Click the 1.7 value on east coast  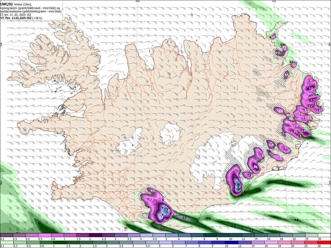pyautogui.click(x=309, y=81)
